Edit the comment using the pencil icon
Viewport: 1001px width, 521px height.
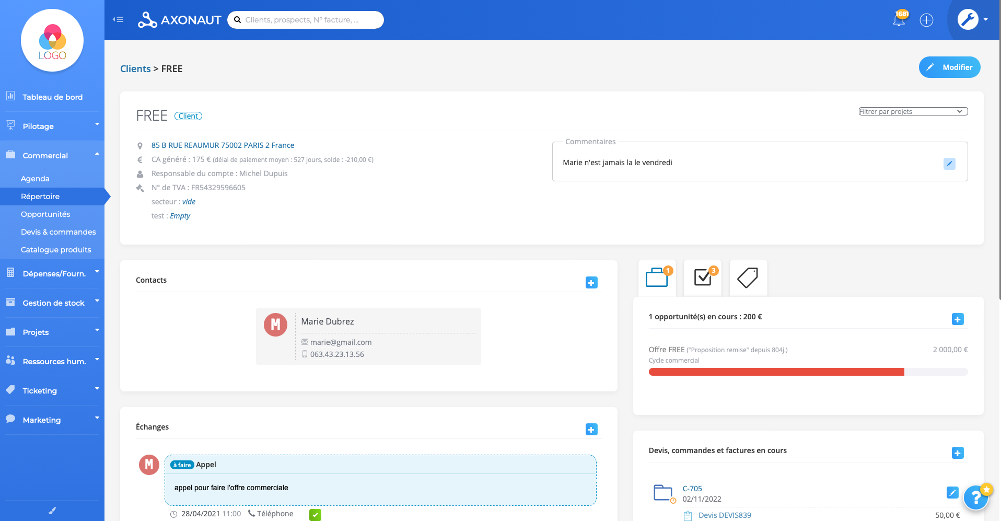point(949,164)
